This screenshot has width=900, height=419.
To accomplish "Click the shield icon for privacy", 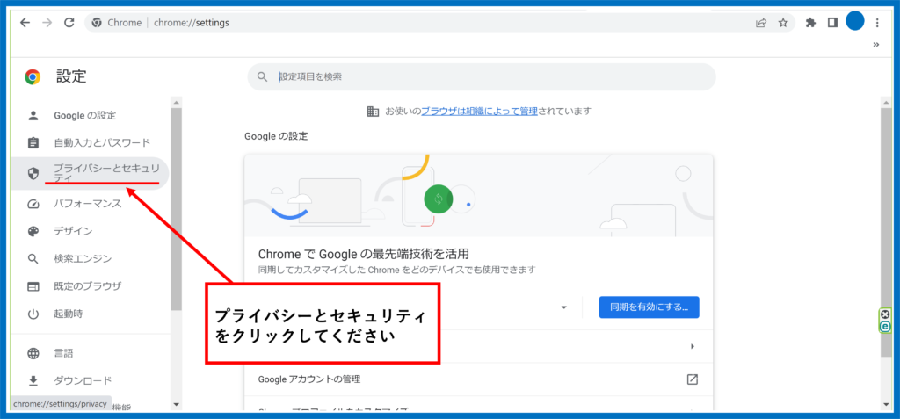I will coord(33,173).
